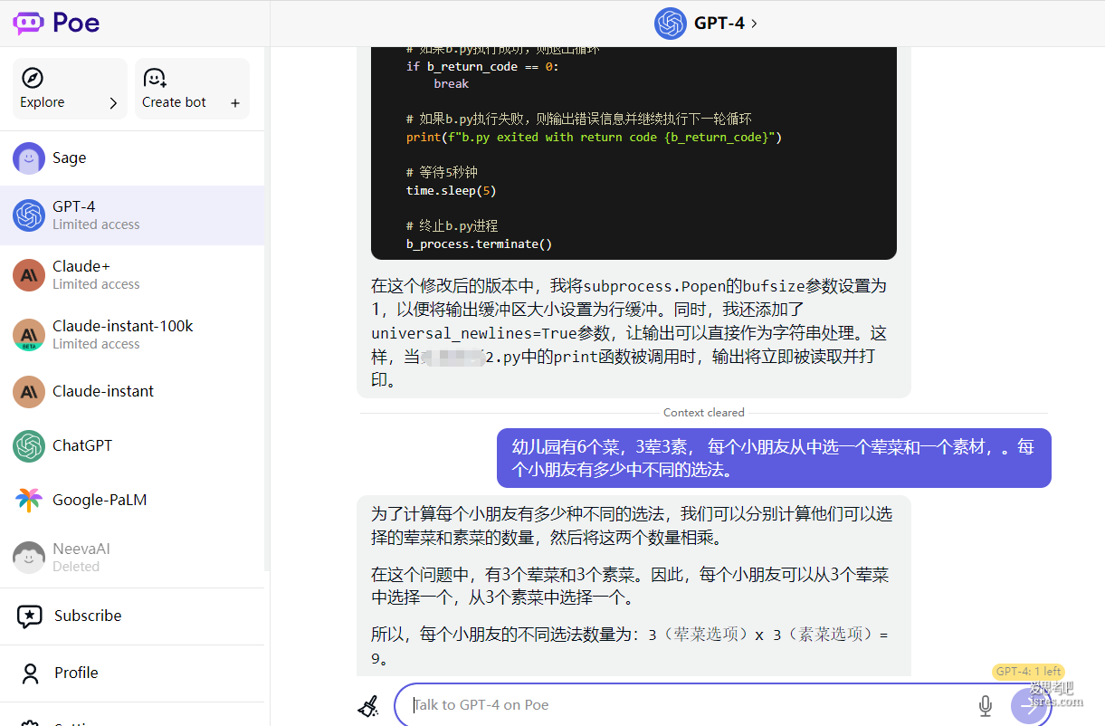Screen dimensions: 1105x726
Task: Click the dark code block
Action: (x=633, y=153)
